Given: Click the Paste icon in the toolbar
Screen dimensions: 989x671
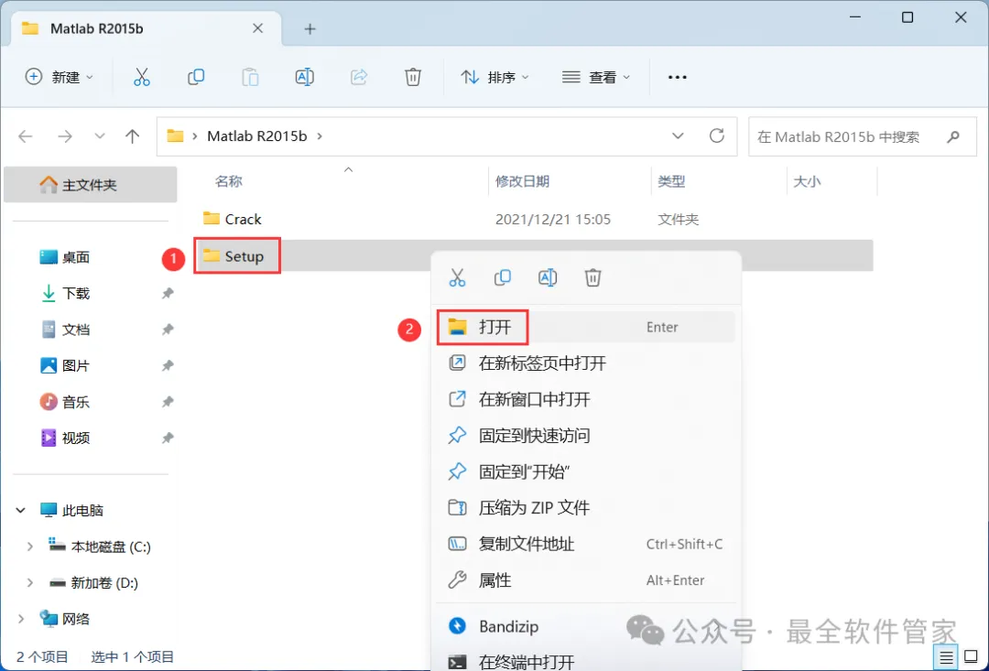Looking at the screenshot, I should (250, 77).
